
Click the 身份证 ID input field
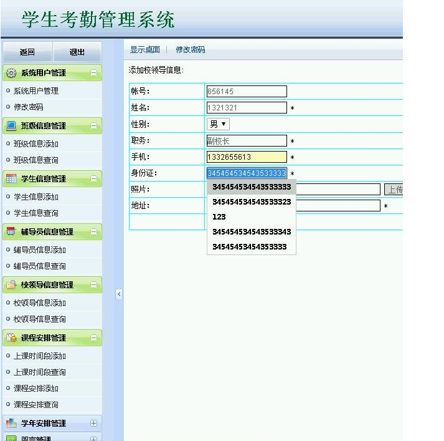point(247,173)
